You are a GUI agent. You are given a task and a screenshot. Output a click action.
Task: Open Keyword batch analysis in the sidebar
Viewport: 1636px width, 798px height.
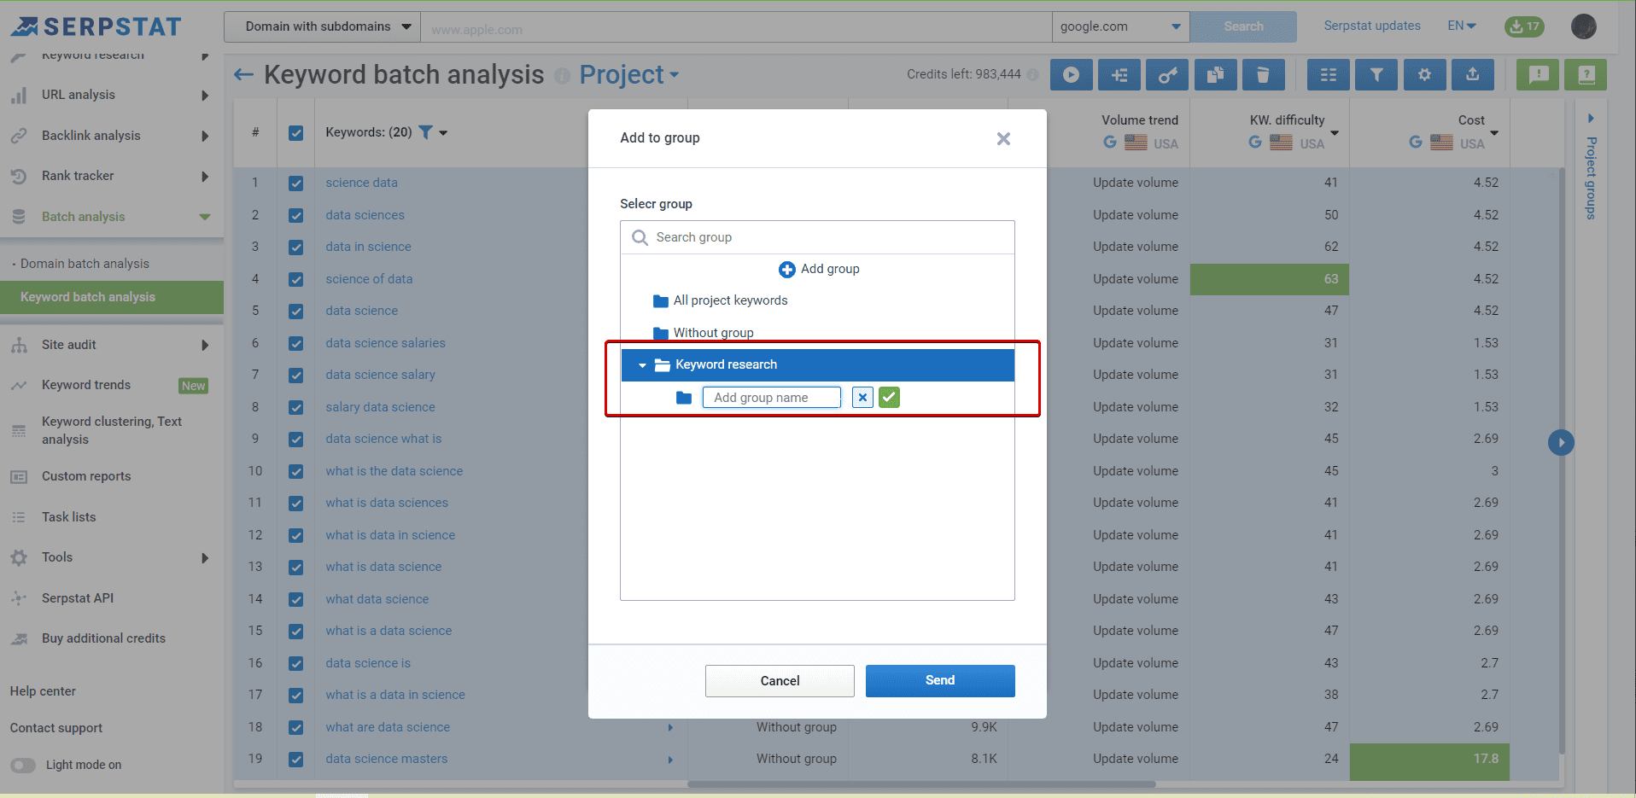point(88,297)
